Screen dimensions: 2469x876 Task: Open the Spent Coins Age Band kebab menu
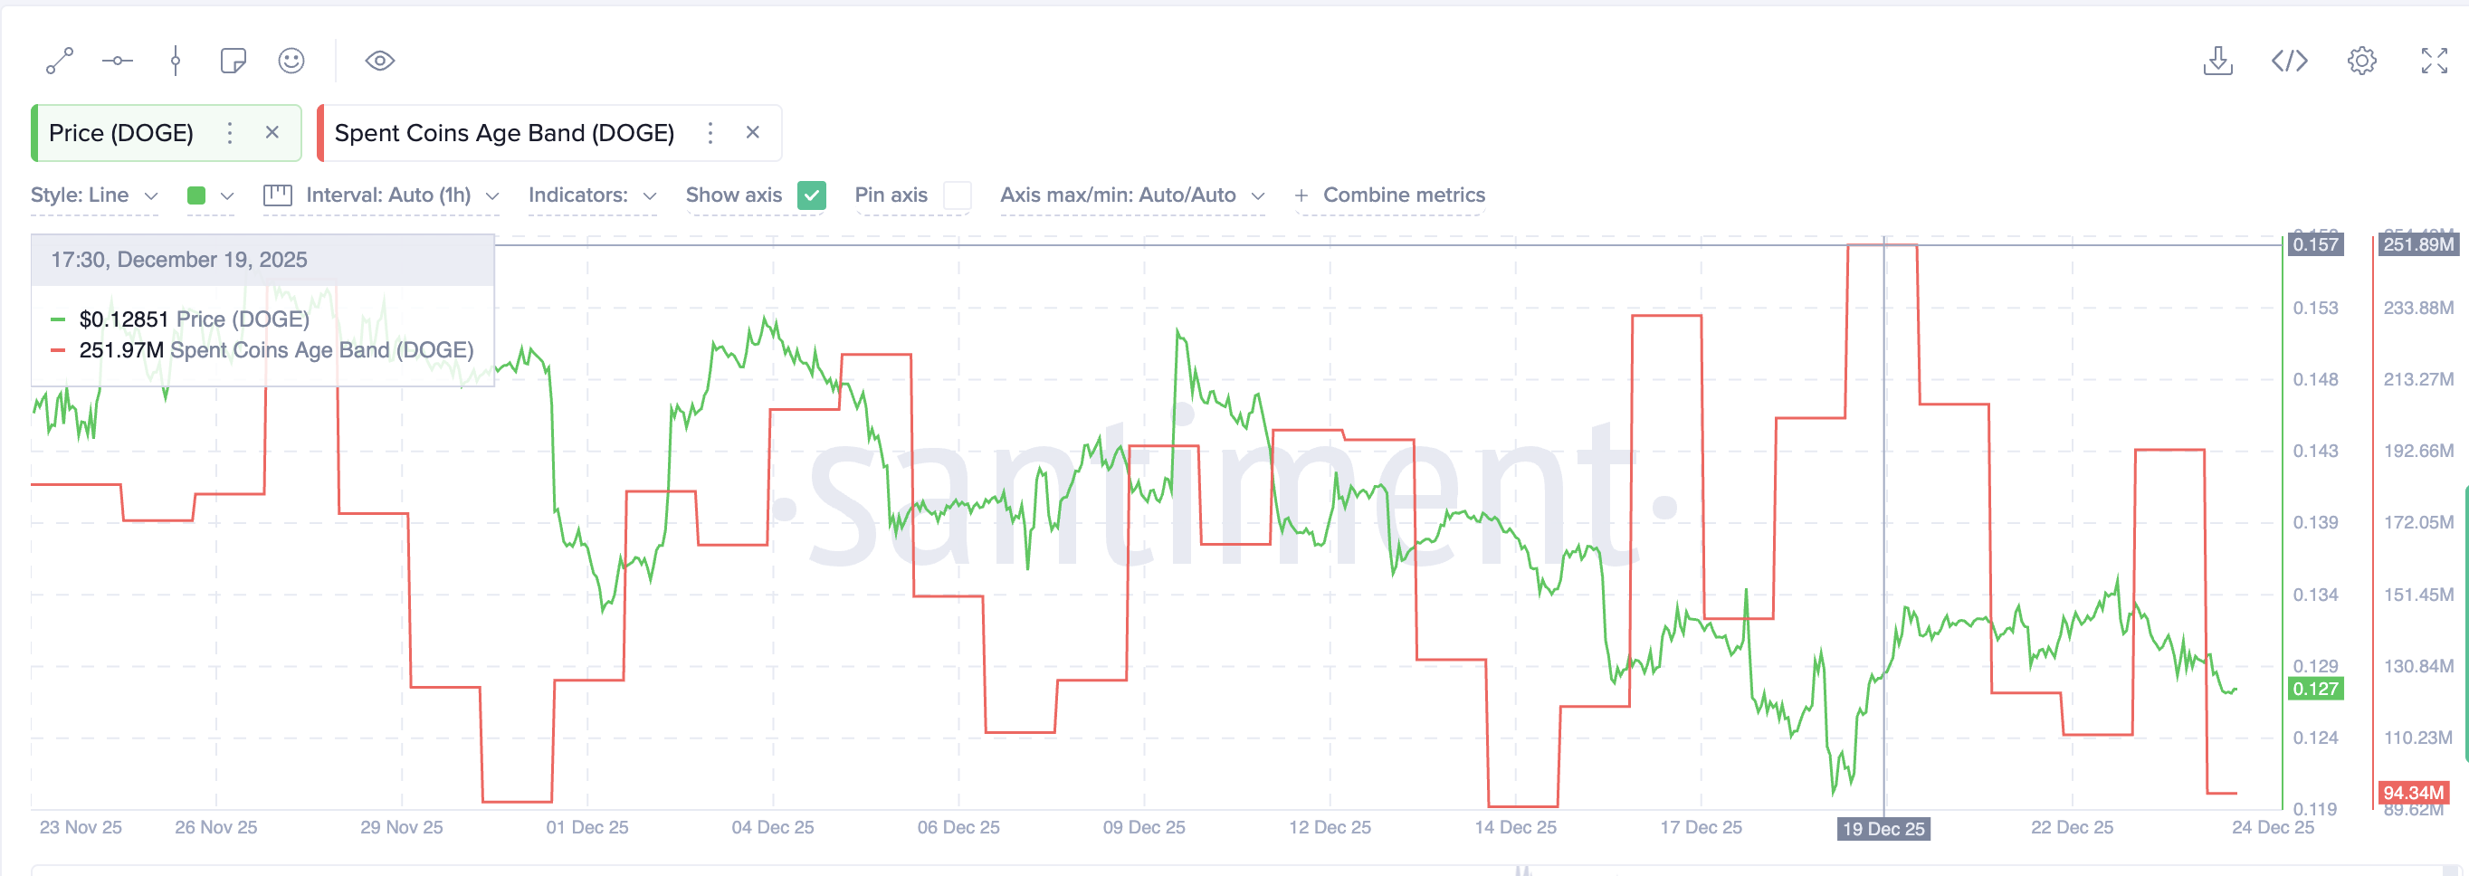(710, 132)
